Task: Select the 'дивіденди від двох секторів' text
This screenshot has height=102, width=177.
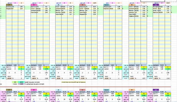Action: [35, 84]
